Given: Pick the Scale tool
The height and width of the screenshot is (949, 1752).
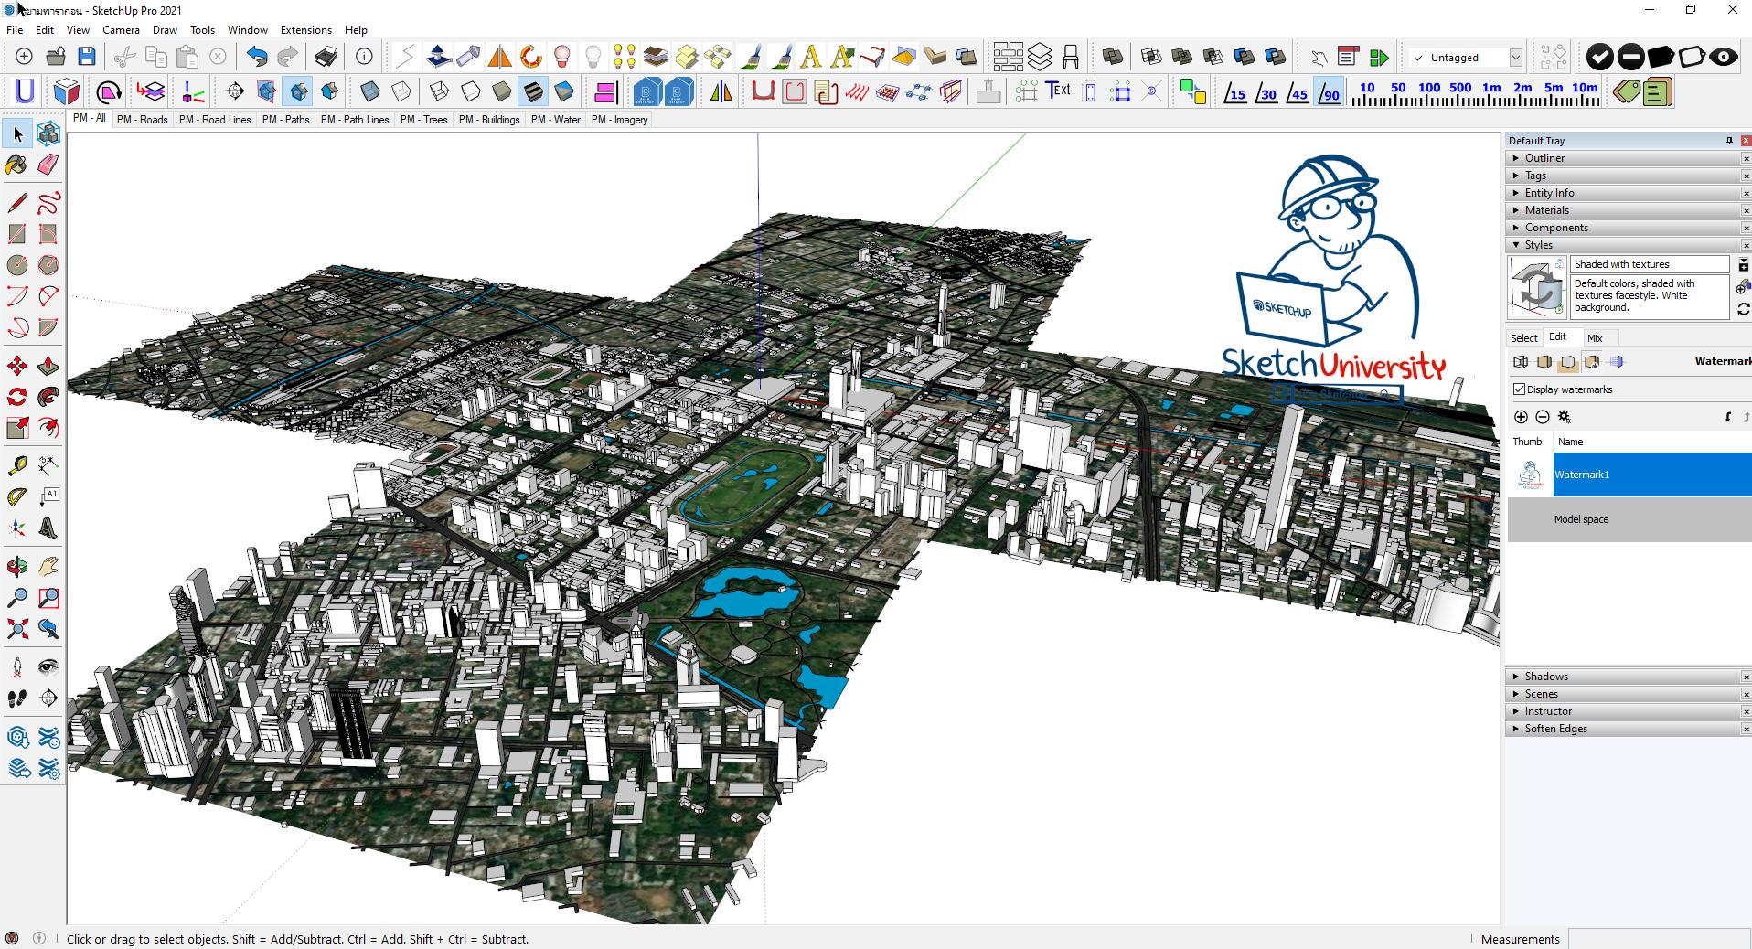Looking at the screenshot, I should 17,428.
